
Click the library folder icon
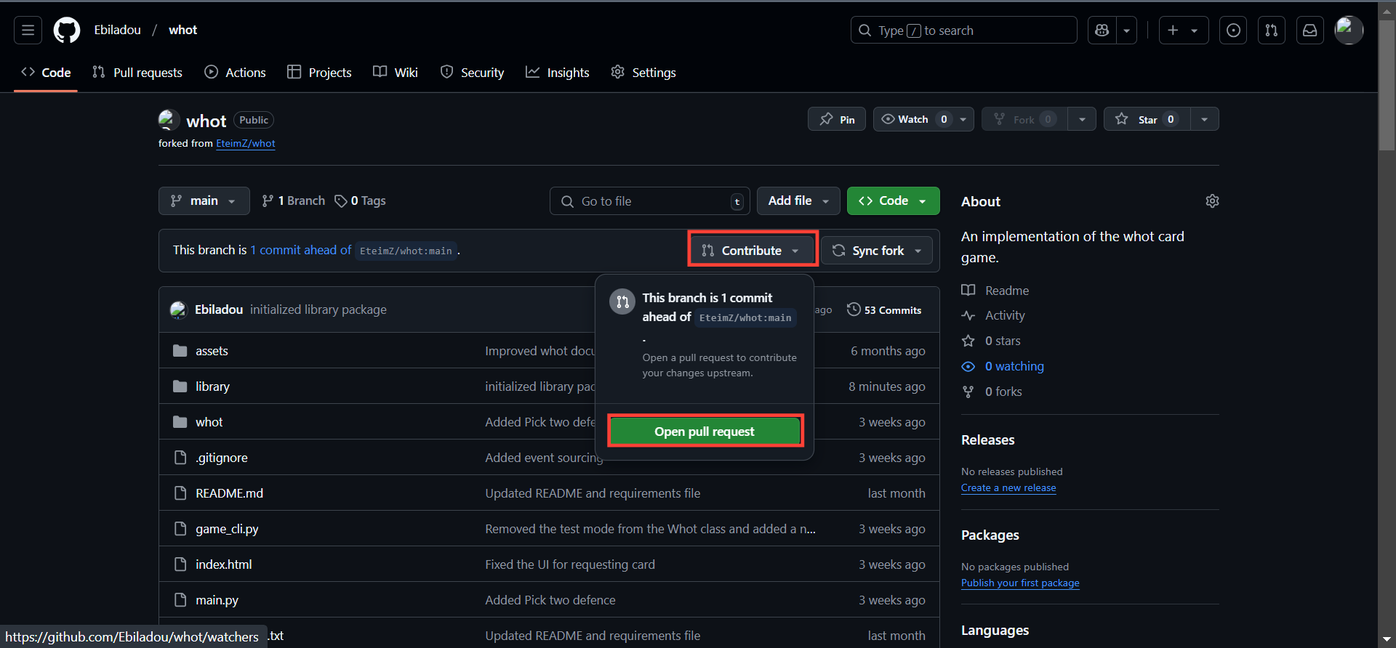click(180, 386)
